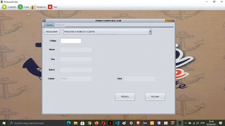225x126 pixels.
Task: Open the Relatórios chart icon
Action: tap(33, 7)
